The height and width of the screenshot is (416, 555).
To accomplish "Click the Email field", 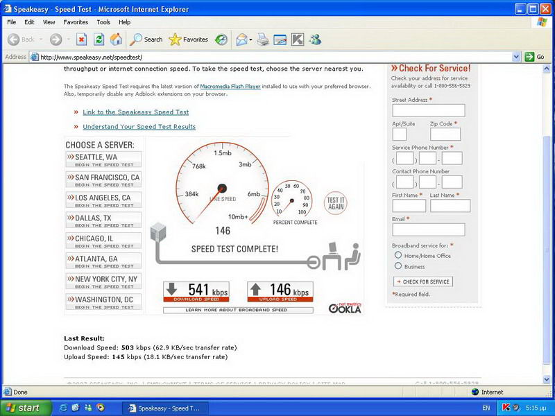I will 428,229.
